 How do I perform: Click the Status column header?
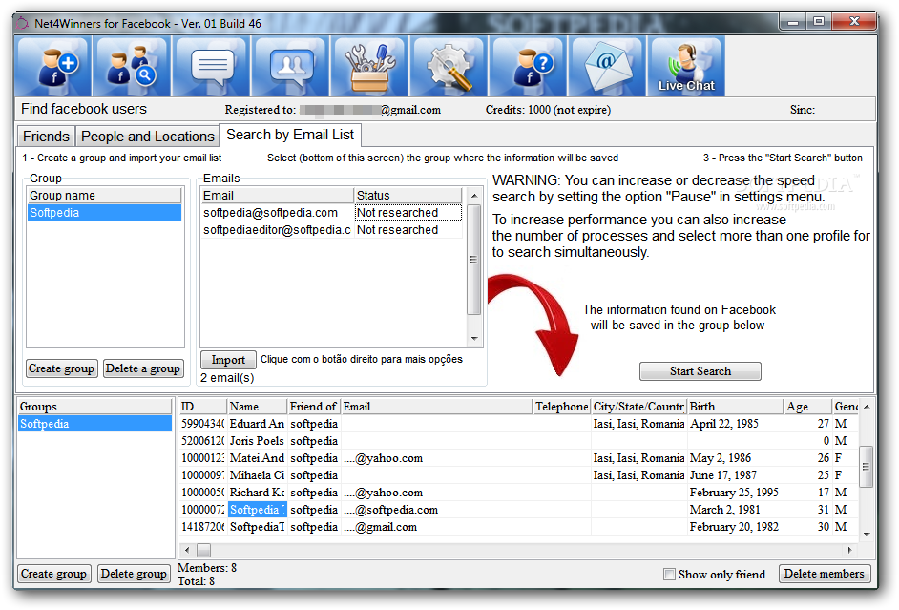pos(408,196)
